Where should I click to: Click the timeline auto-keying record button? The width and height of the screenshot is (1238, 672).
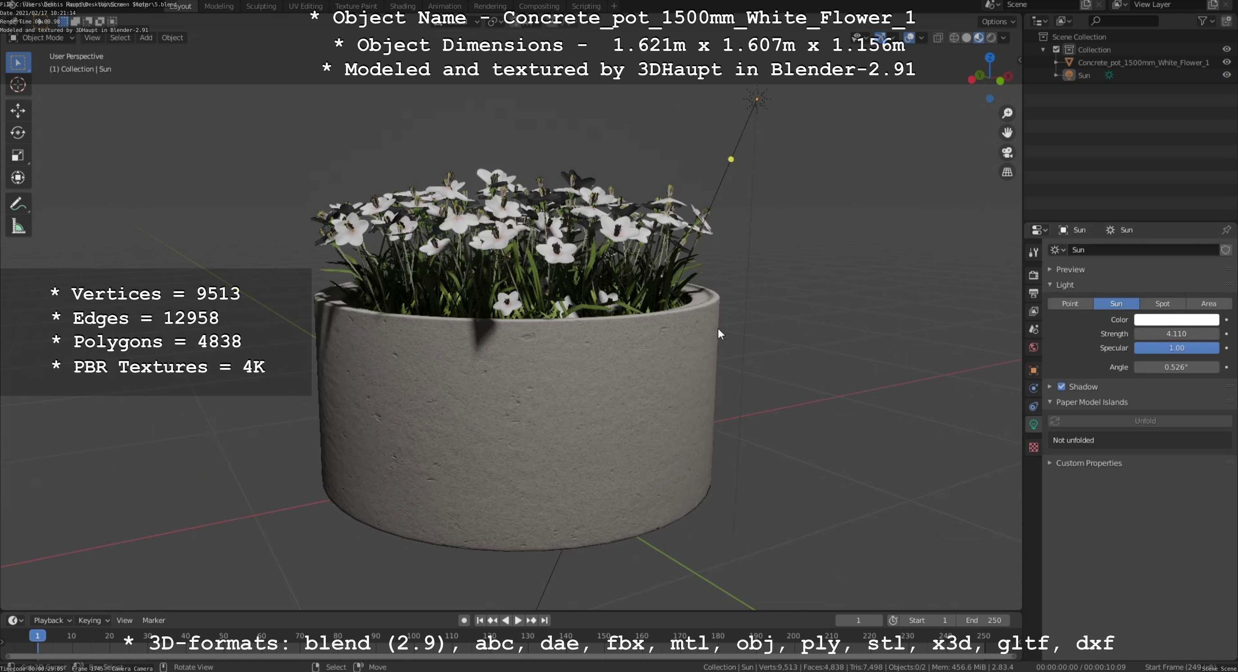click(463, 620)
